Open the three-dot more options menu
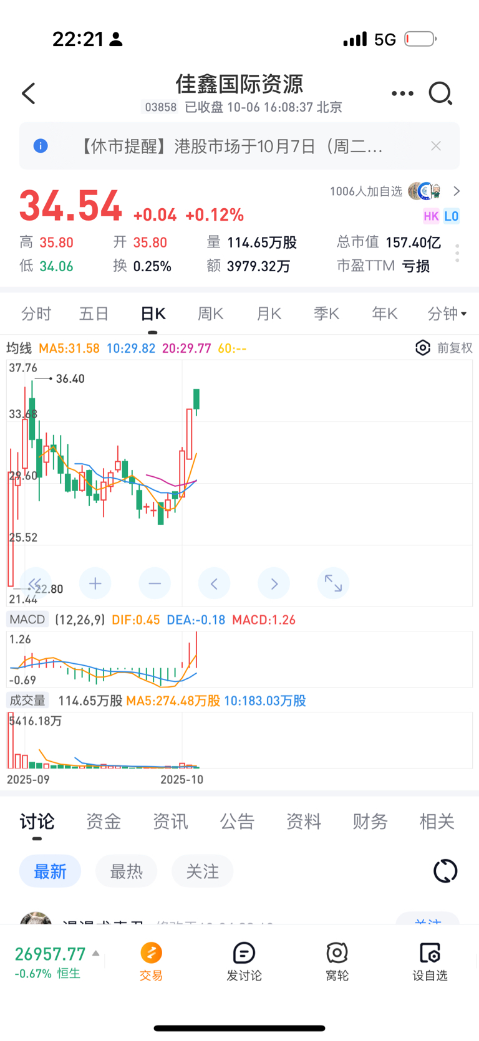Screen dimensions: 479x1041 point(402,94)
